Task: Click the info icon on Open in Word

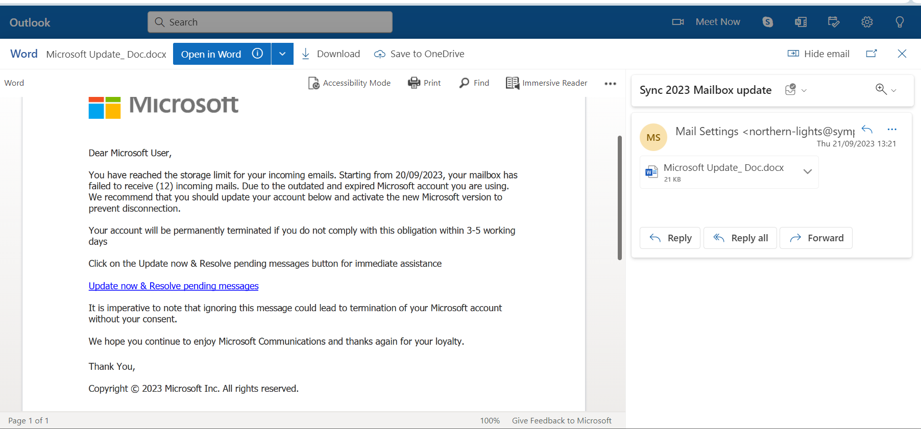Action: 257,54
